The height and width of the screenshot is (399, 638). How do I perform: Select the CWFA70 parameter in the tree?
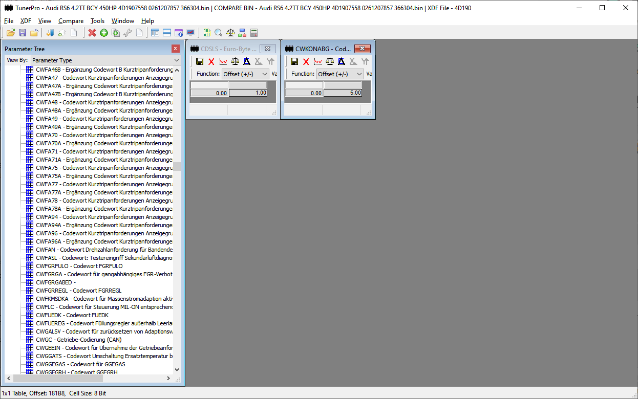[104, 135]
